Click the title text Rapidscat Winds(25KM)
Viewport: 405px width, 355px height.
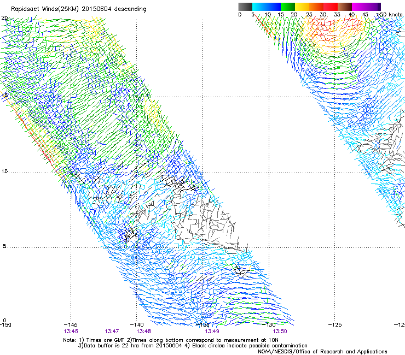point(45,9)
